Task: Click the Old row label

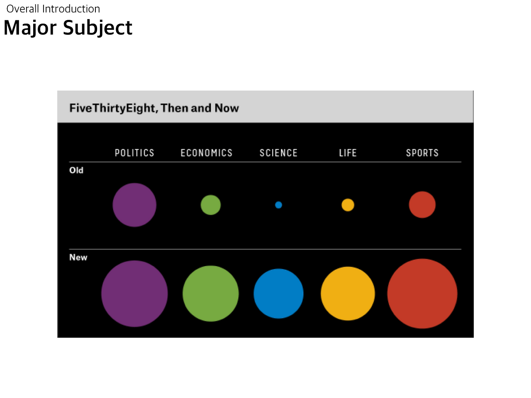Action: [76, 170]
